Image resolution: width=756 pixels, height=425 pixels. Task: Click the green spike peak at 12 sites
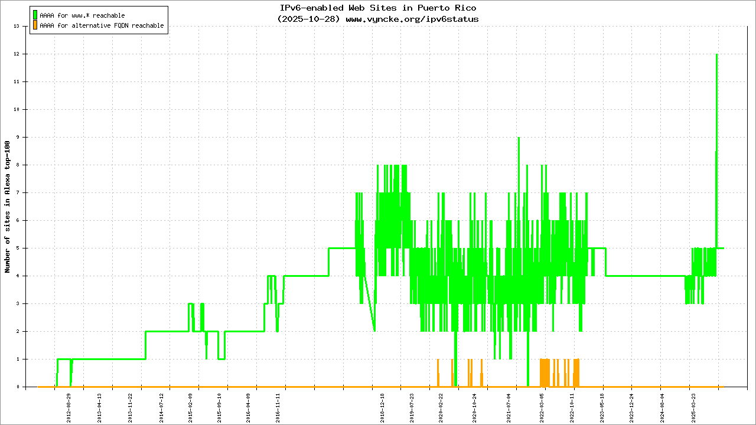click(x=716, y=55)
